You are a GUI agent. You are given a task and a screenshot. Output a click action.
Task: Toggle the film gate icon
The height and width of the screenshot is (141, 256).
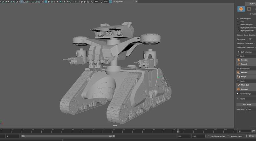[24, 2]
